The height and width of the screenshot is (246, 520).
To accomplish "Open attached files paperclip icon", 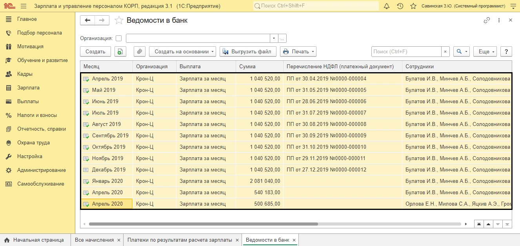I will click(140, 51).
